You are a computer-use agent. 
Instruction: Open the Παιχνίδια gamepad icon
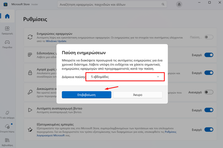click(x=7, y=42)
